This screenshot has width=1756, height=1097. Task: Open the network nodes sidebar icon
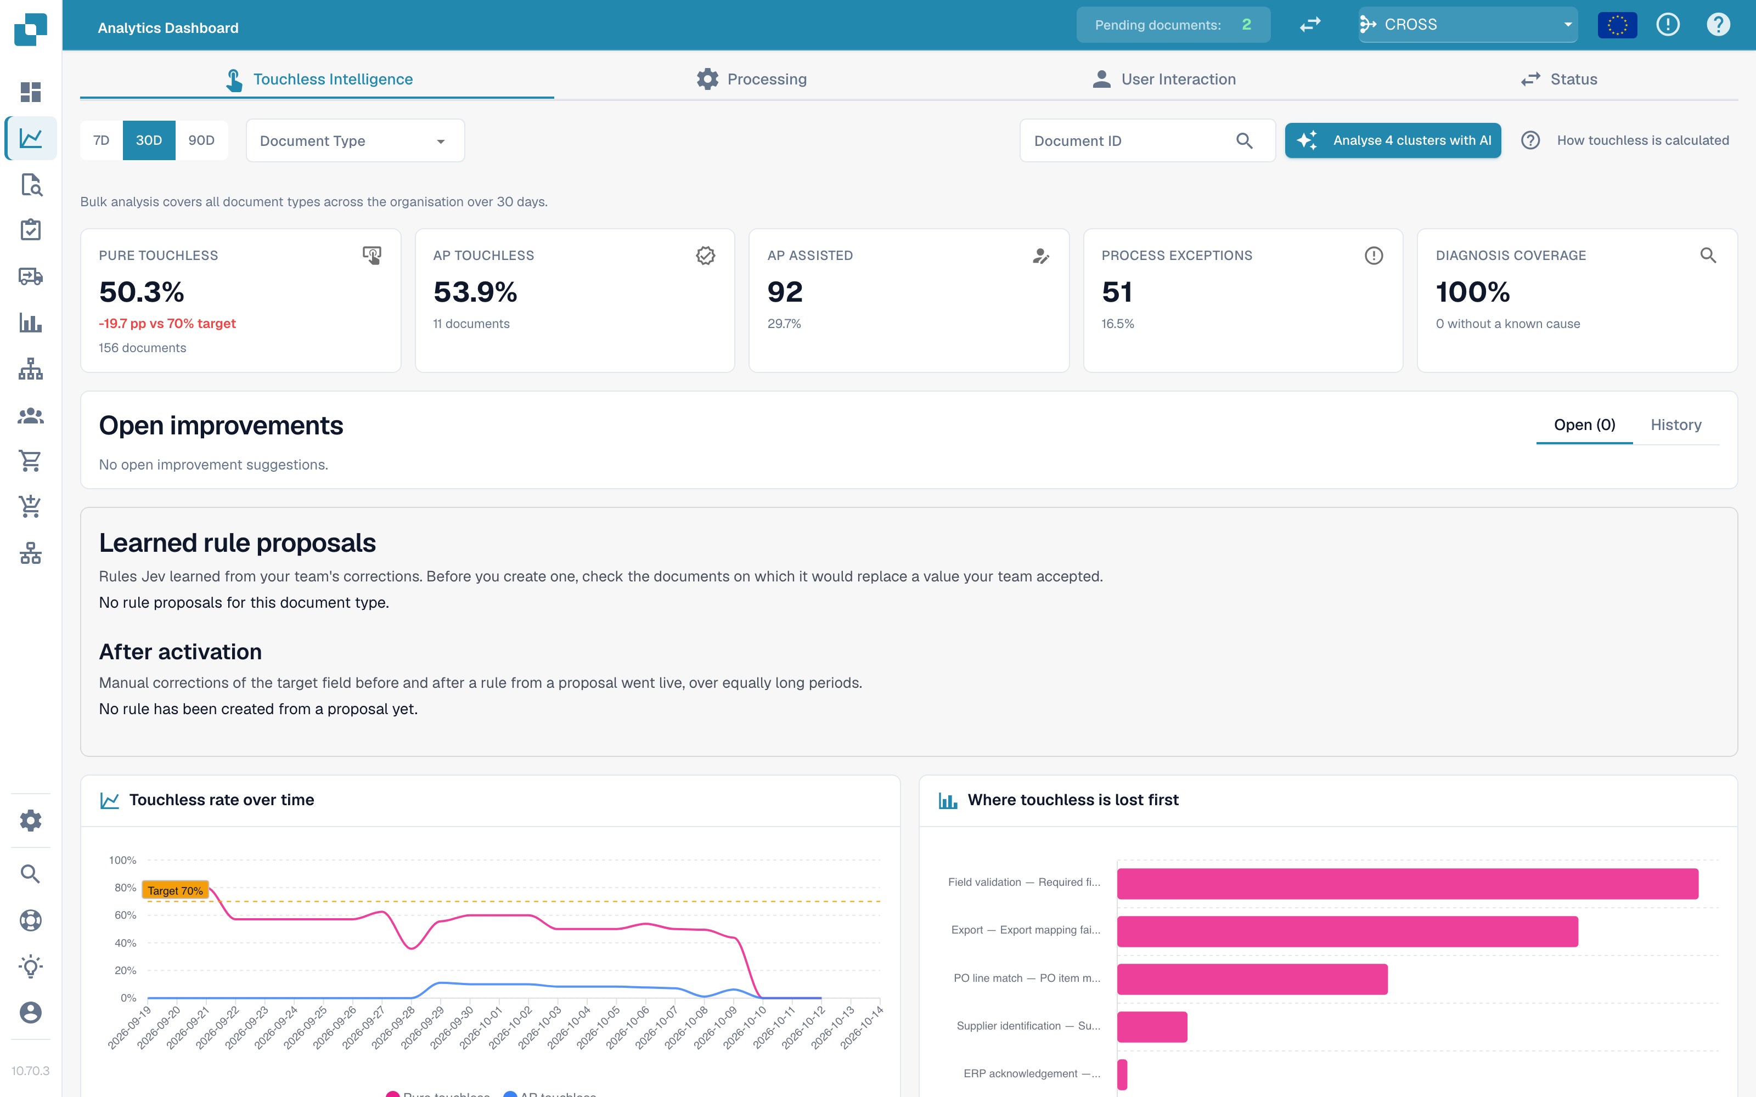(31, 553)
